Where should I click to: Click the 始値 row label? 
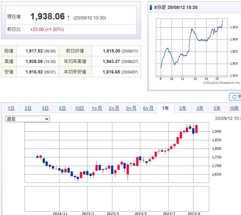(9, 51)
